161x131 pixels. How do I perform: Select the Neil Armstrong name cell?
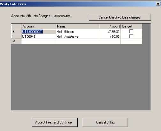[78, 37]
